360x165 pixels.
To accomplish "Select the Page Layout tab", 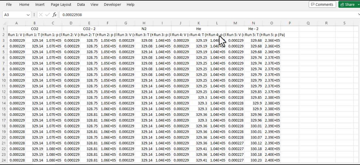I will pyautogui.click(x=61, y=5).
